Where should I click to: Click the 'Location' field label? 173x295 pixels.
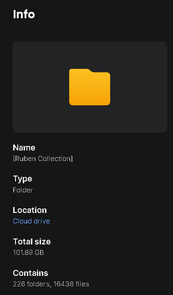[30, 210]
